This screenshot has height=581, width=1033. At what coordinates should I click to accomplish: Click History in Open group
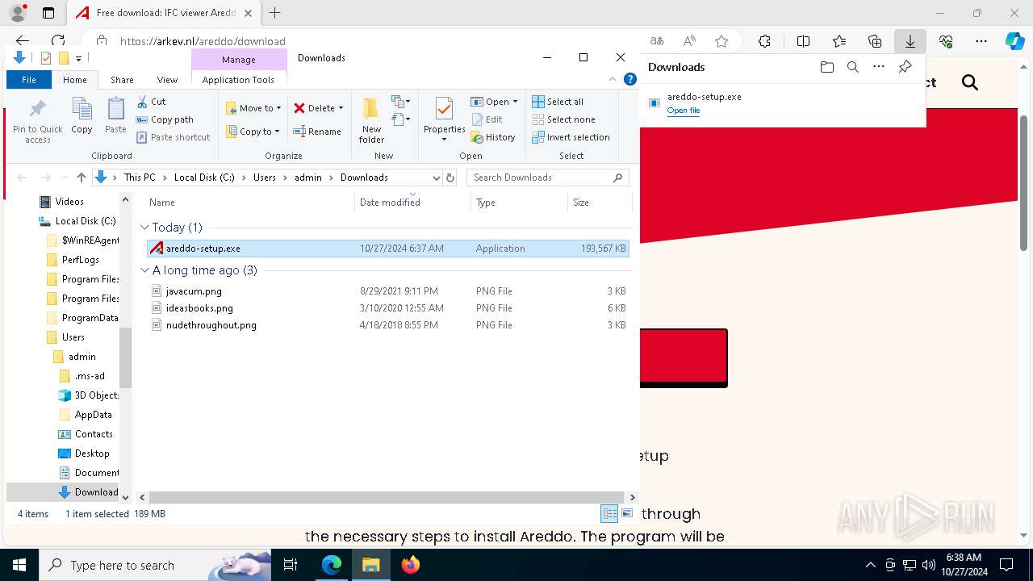494,137
